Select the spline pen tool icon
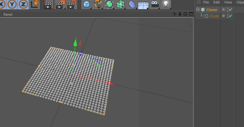Viewport: 244px width, 127px height. pos(98,4)
